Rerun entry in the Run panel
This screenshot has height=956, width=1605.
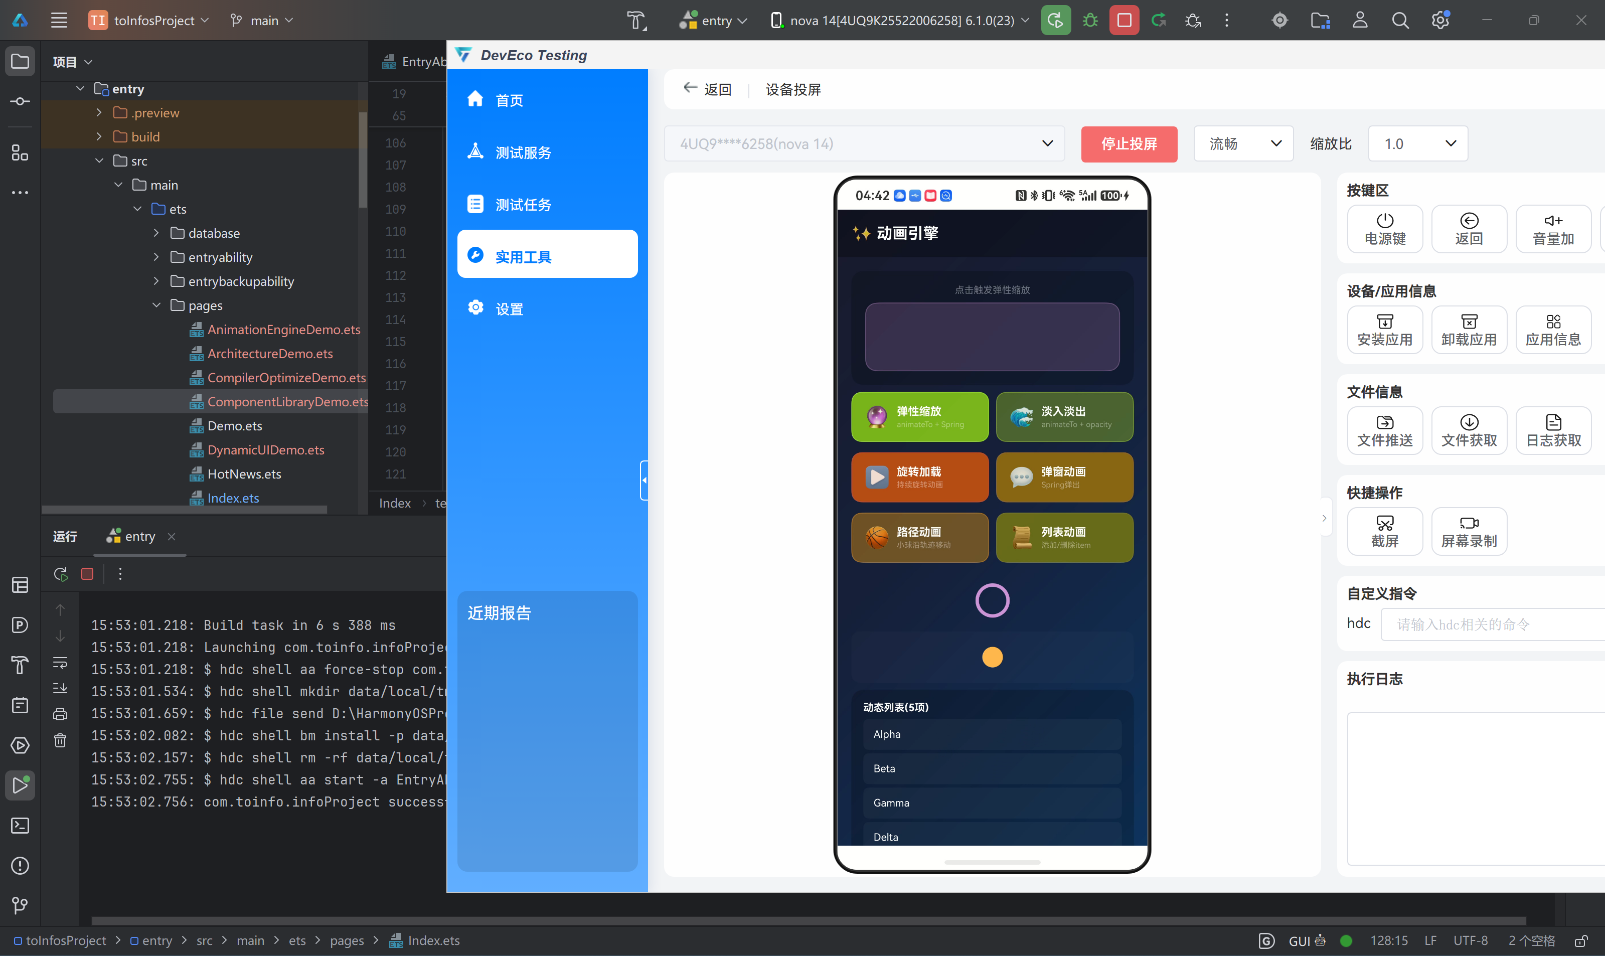pyautogui.click(x=61, y=573)
